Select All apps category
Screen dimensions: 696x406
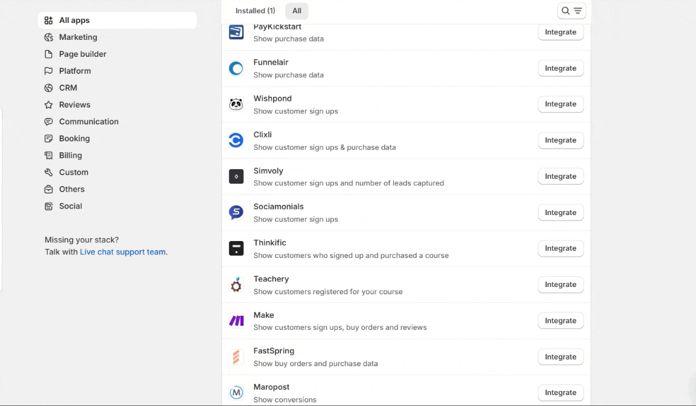[117, 21]
